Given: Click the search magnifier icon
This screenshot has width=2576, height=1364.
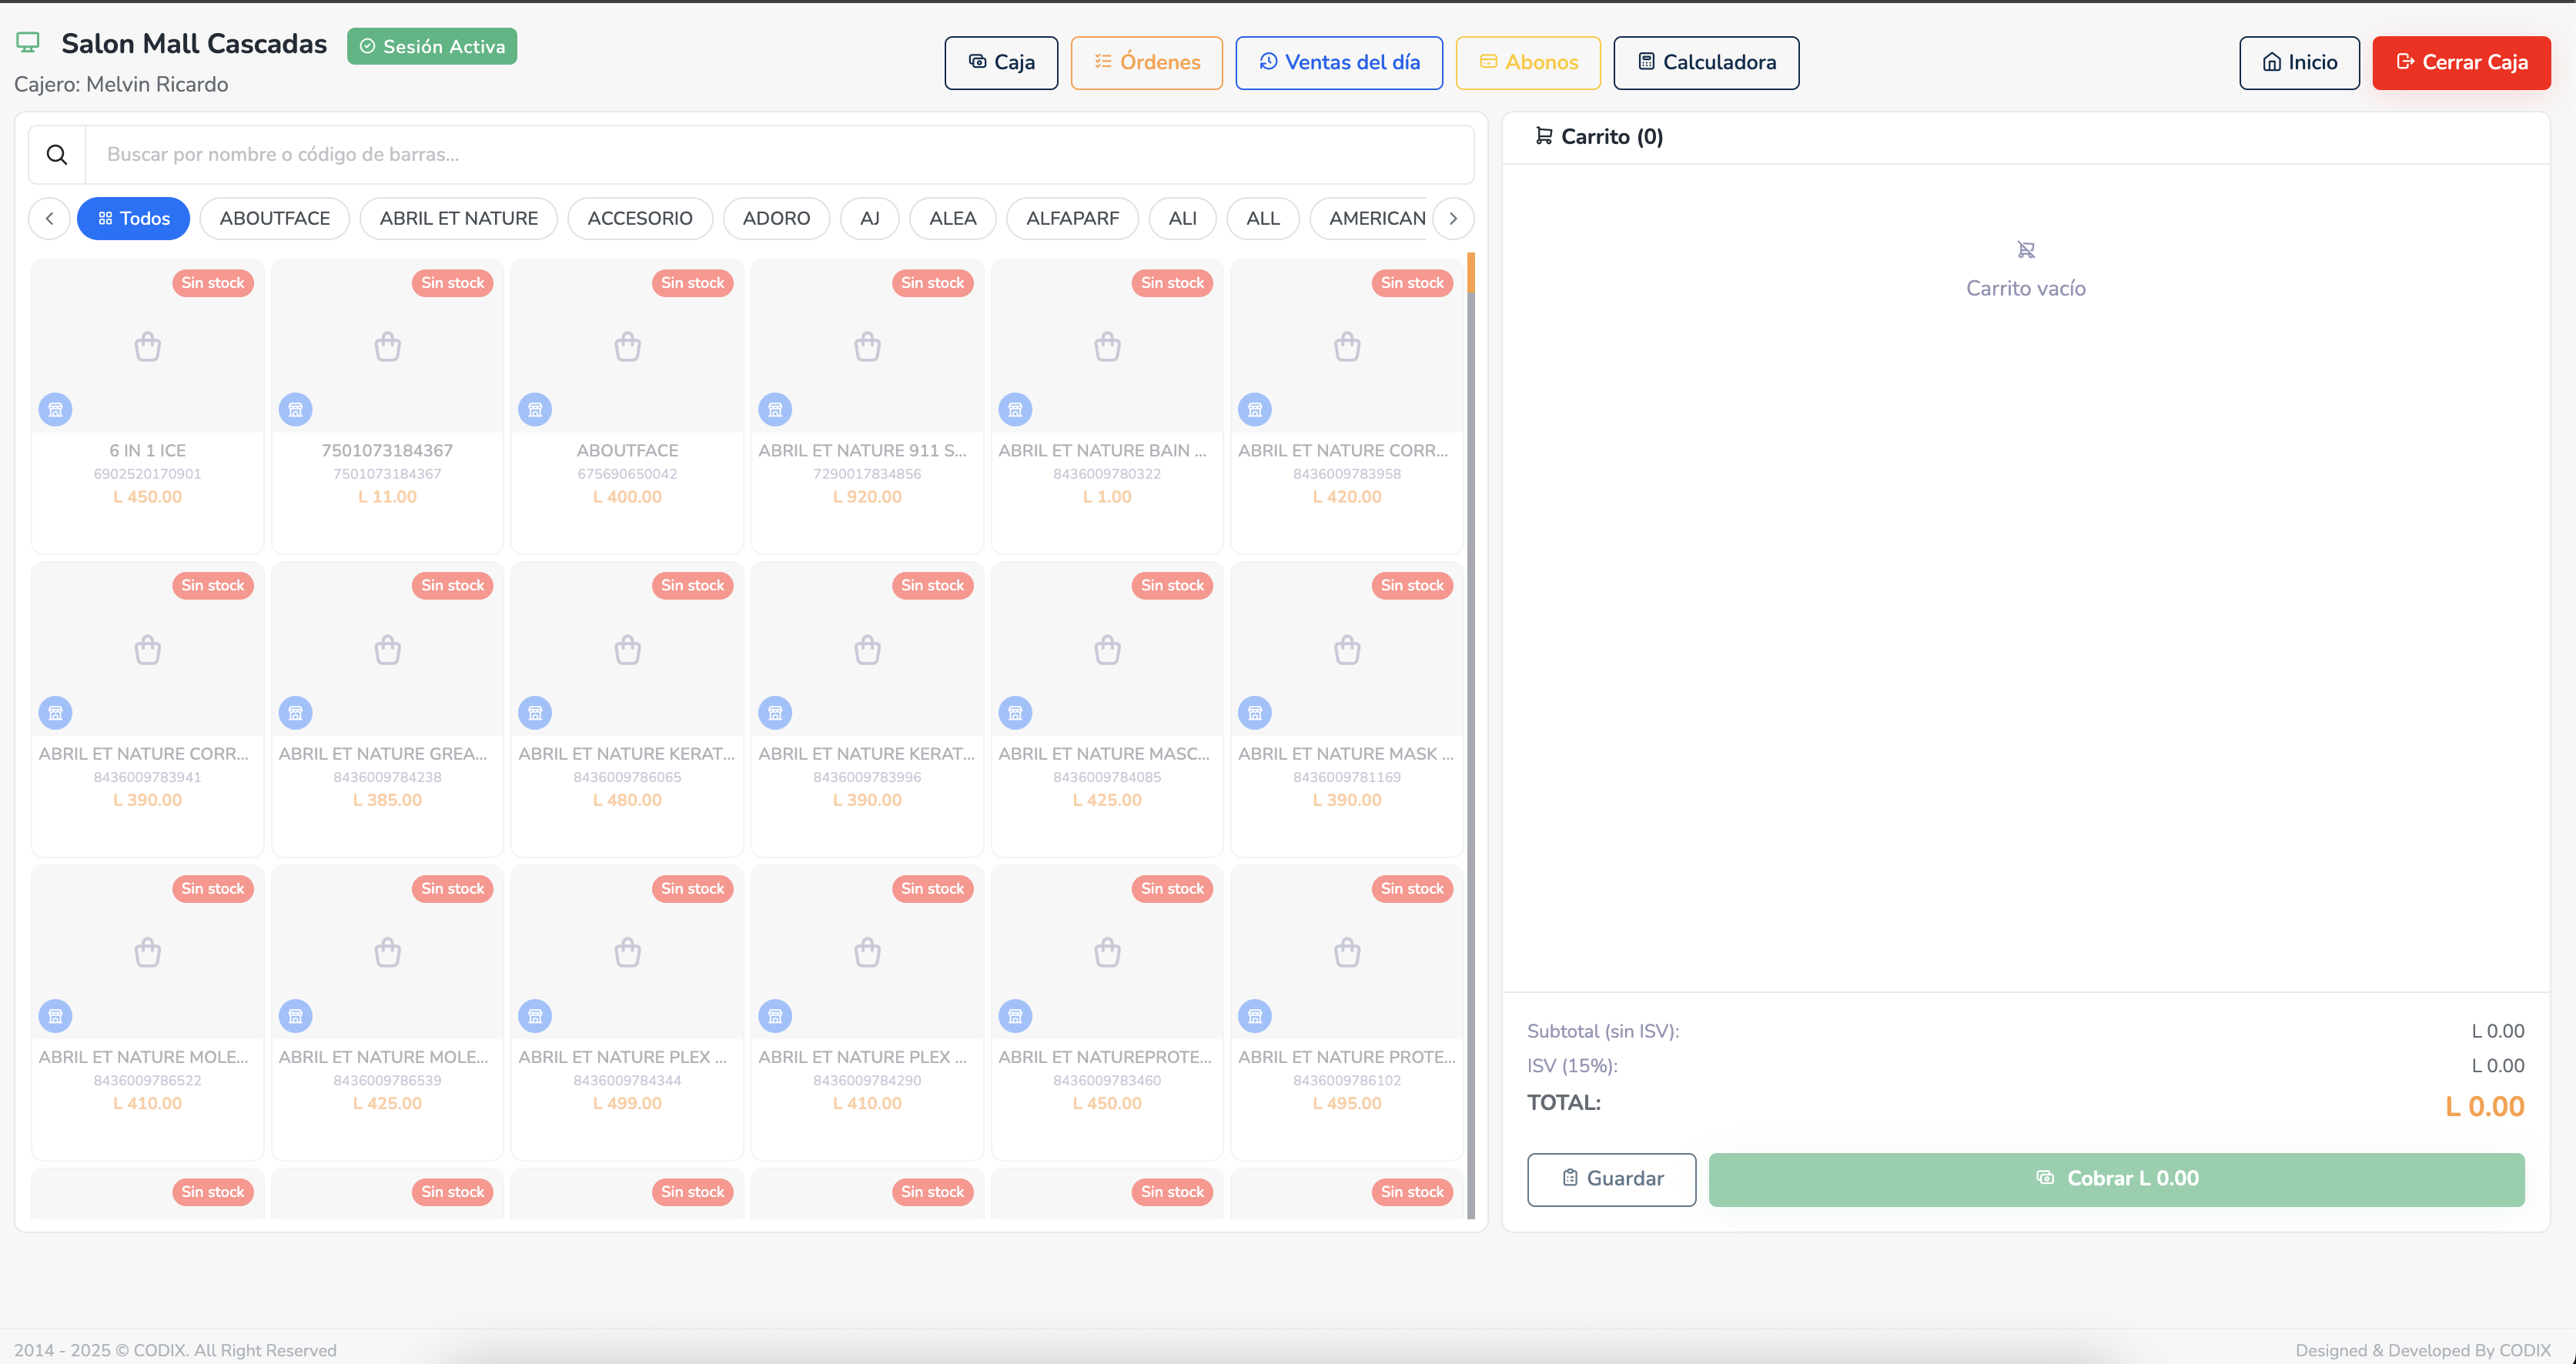Looking at the screenshot, I should click(57, 155).
